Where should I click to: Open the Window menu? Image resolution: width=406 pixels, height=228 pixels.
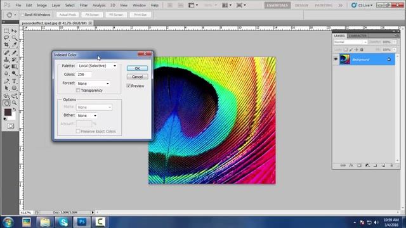click(x=139, y=5)
